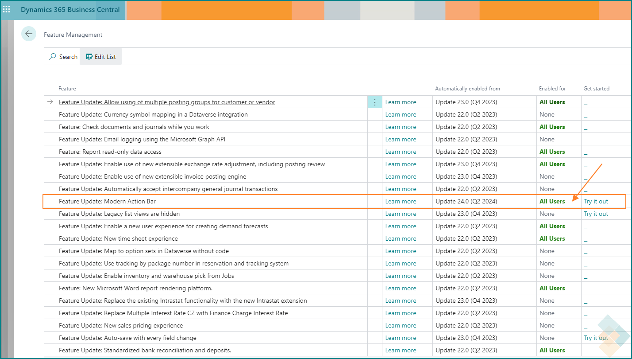Screen dimensions: 632x359
Task: Open Learn more for Modern Action Bar
Action: 401,201
